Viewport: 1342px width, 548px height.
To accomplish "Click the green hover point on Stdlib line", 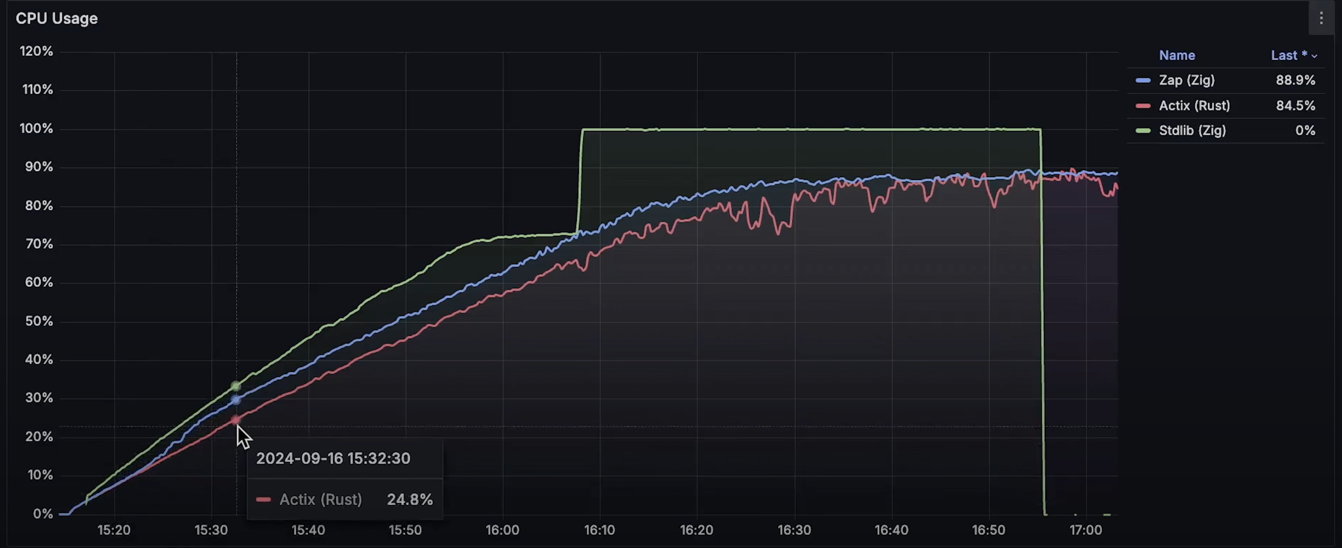I will click(x=236, y=386).
